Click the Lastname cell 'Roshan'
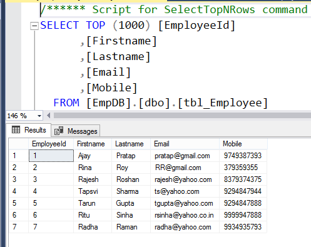 click(131, 179)
